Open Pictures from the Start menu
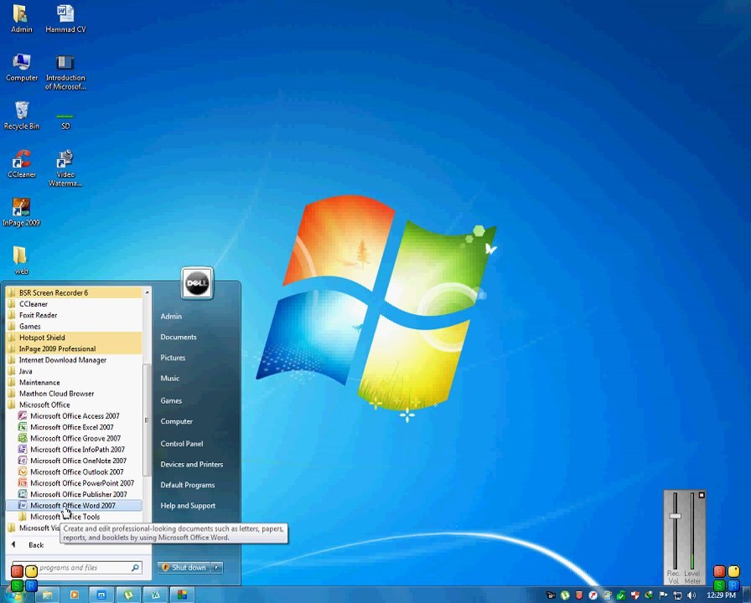Image resolution: width=751 pixels, height=603 pixels. click(173, 358)
